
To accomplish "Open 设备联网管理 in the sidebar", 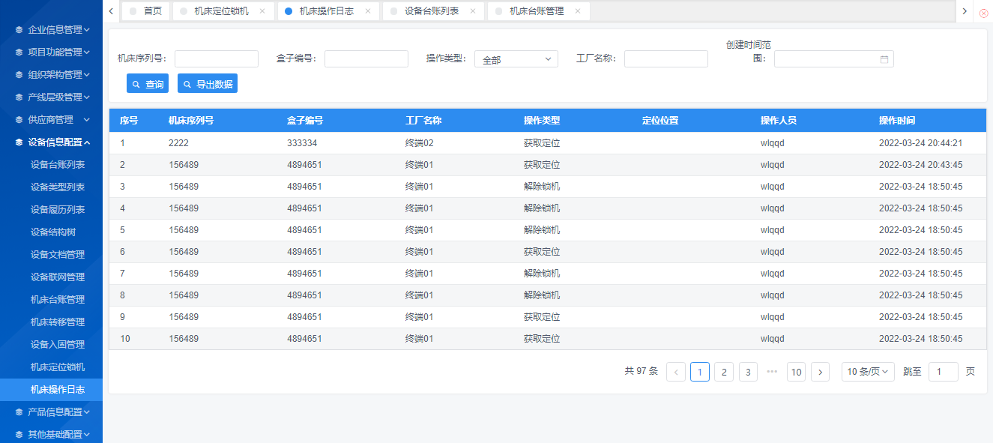I will [x=58, y=277].
